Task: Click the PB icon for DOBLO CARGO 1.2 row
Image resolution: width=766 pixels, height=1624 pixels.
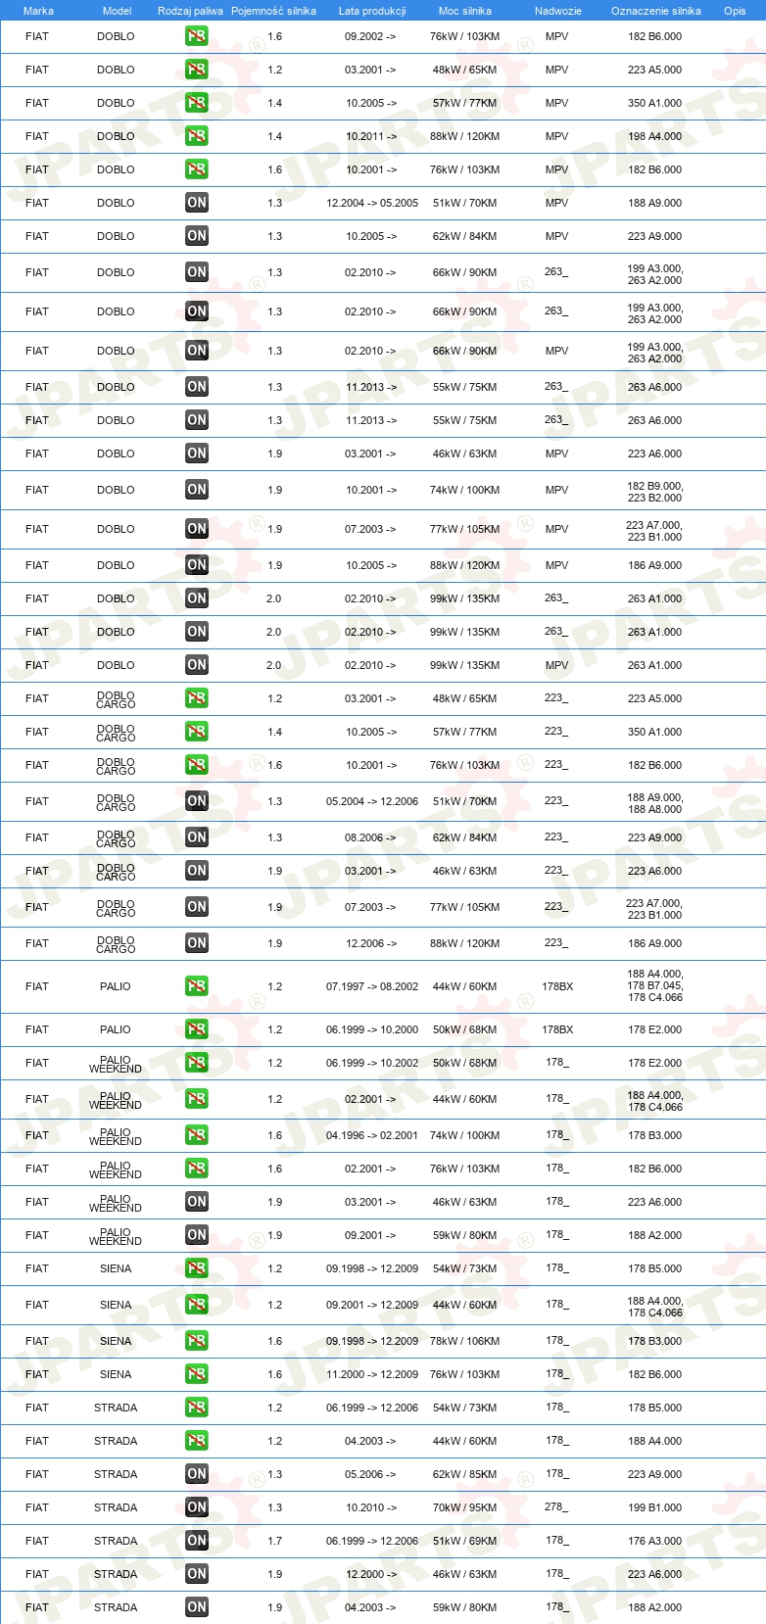Action: (197, 698)
